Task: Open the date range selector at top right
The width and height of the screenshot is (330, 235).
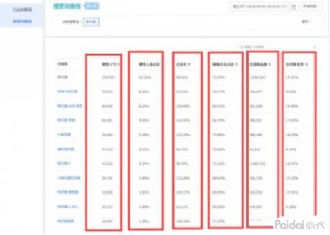Action: click(x=263, y=6)
